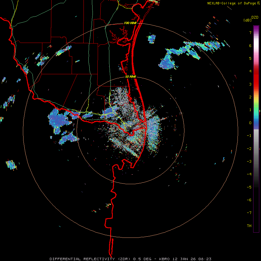Click the purple top of the color bar

tap(256, 29)
